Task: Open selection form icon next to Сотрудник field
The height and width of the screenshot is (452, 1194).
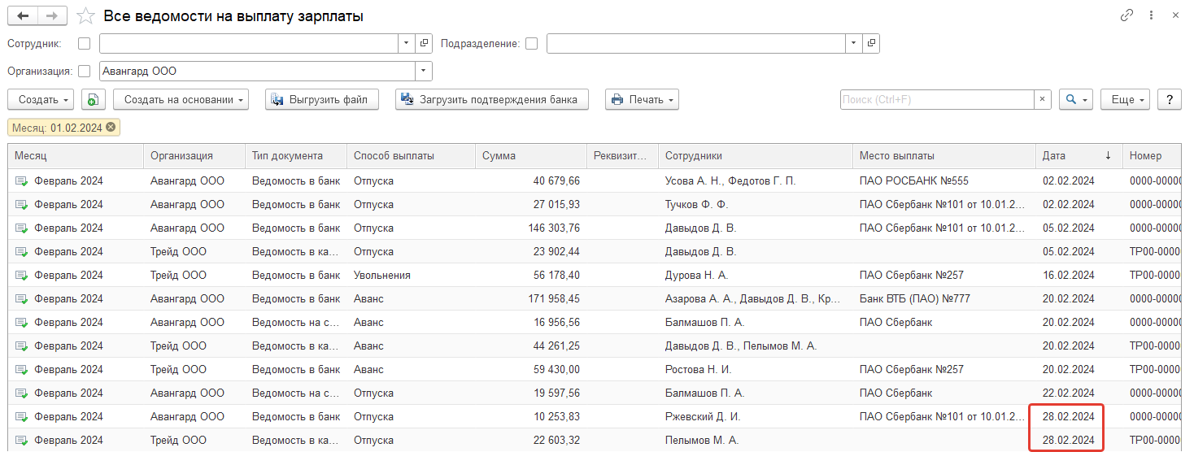Action: [x=424, y=43]
